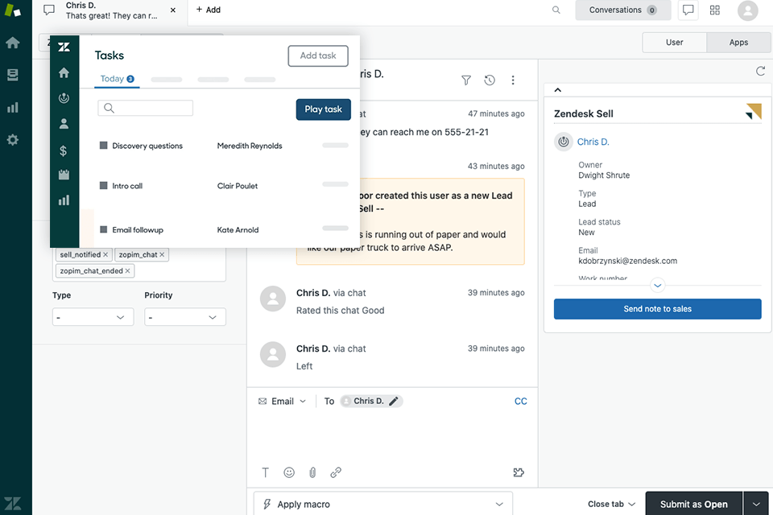Close the Chris D. ticket tab
This screenshot has height=515, width=773.
[173, 10]
